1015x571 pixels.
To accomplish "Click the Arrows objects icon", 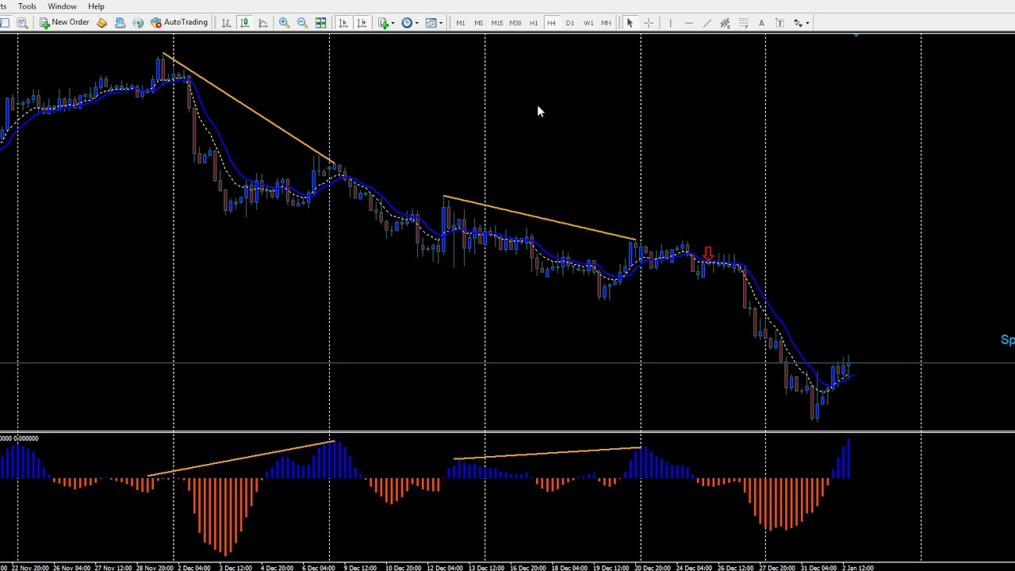I will [798, 22].
